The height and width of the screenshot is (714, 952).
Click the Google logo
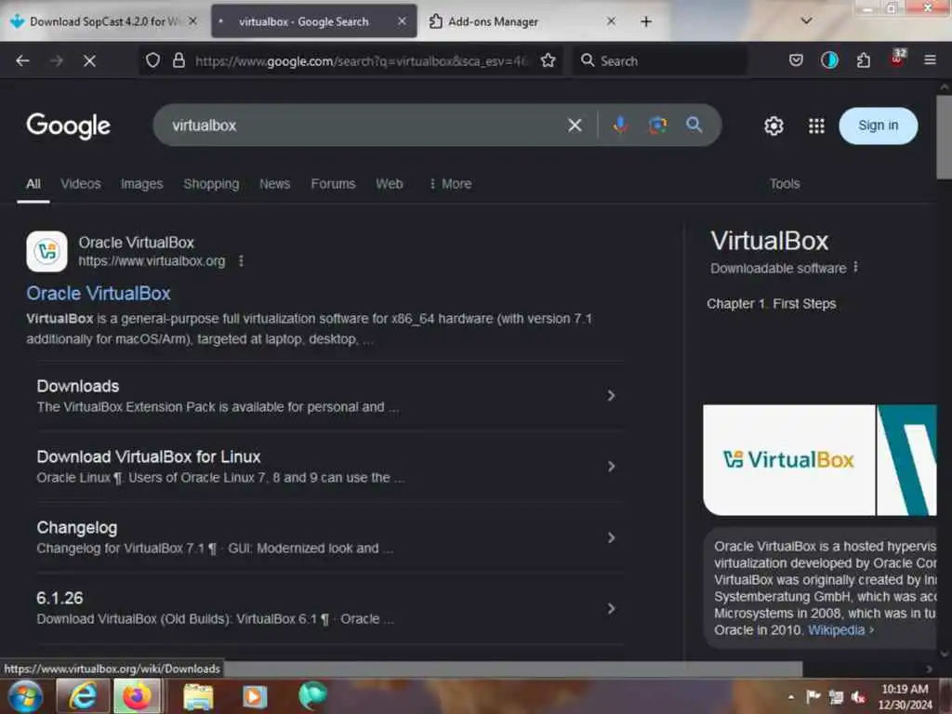pyautogui.click(x=68, y=126)
